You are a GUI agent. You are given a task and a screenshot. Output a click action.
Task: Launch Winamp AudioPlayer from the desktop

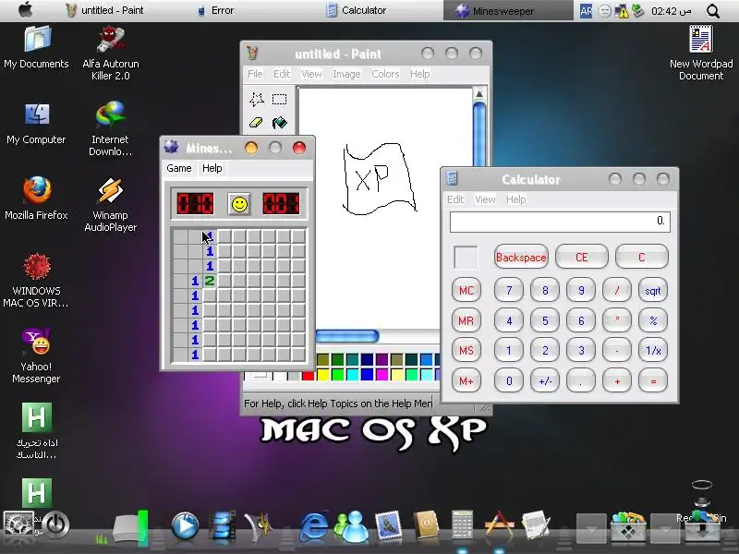pos(110,204)
